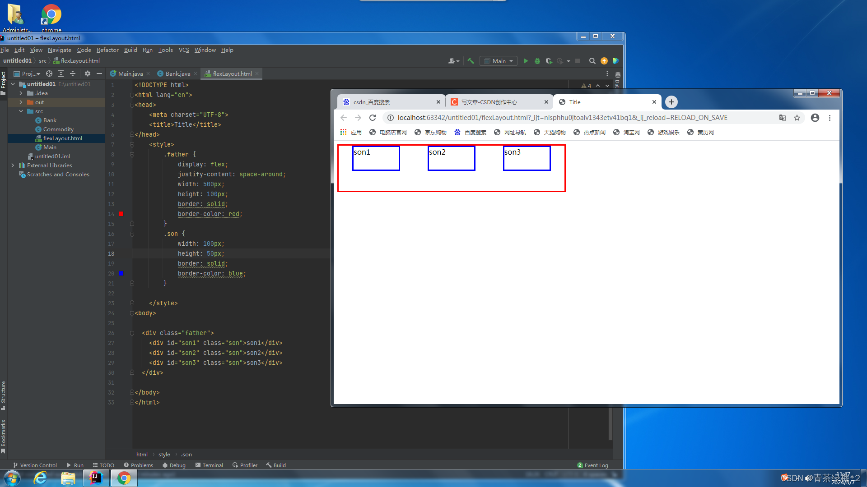Toggle the Structure tool window
Viewport: 867px width, 487px height.
point(3,395)
